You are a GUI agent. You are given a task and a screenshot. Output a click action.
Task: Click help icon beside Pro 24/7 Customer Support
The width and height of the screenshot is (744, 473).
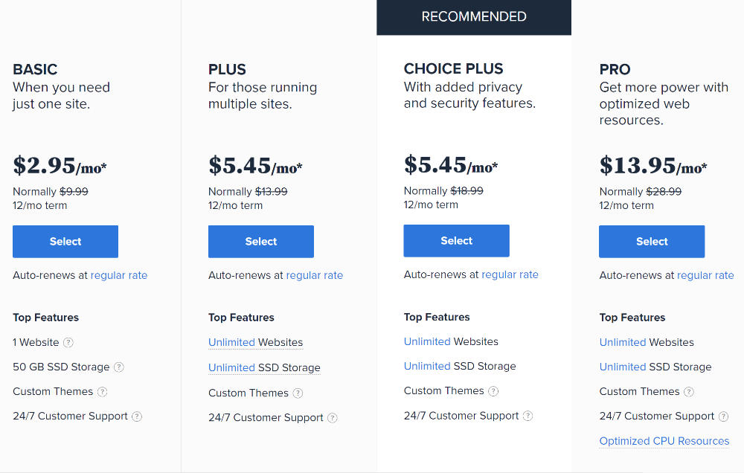click(724, 416)
